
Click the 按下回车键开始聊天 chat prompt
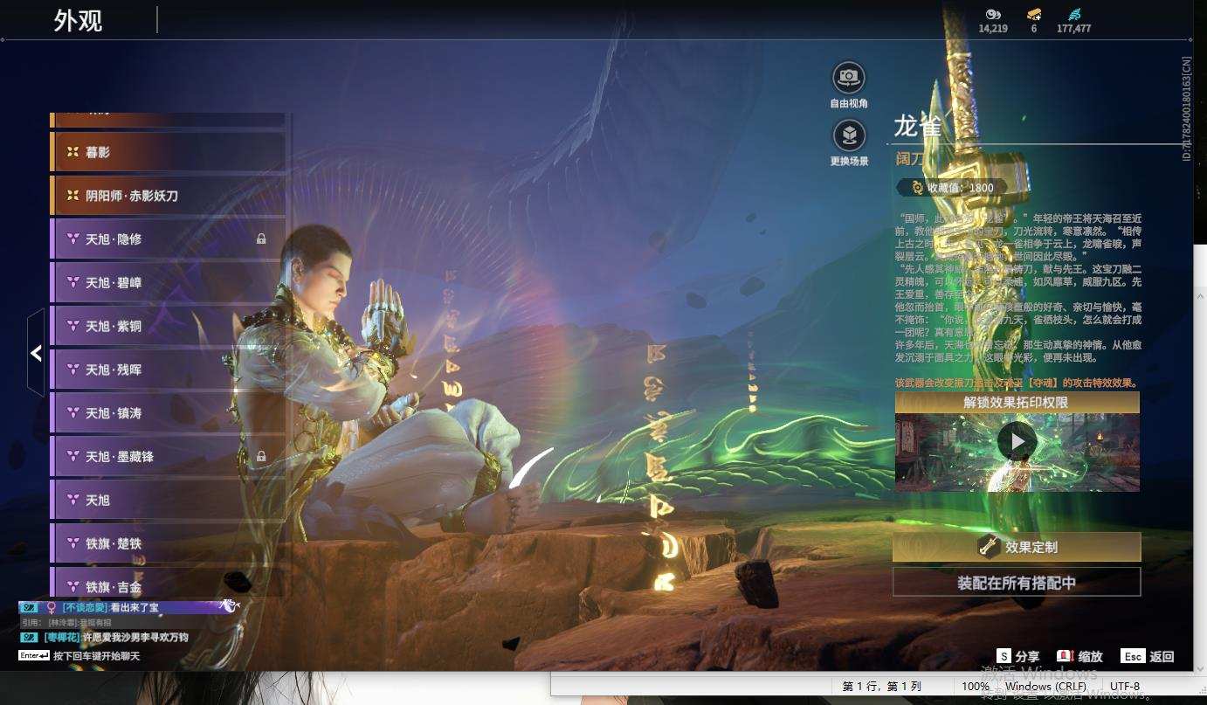coord(96,656)
